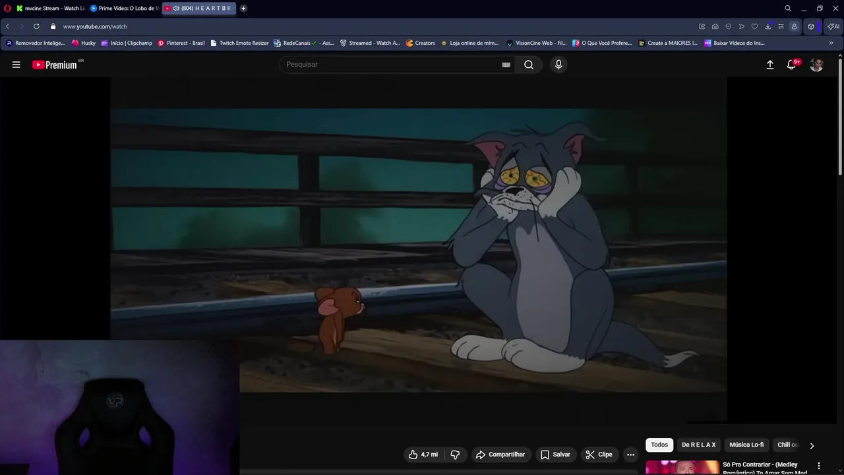The image size is (844, 475).
Task: Open Baixar Vídeos do Ins... bookmark
Action: 735,43
